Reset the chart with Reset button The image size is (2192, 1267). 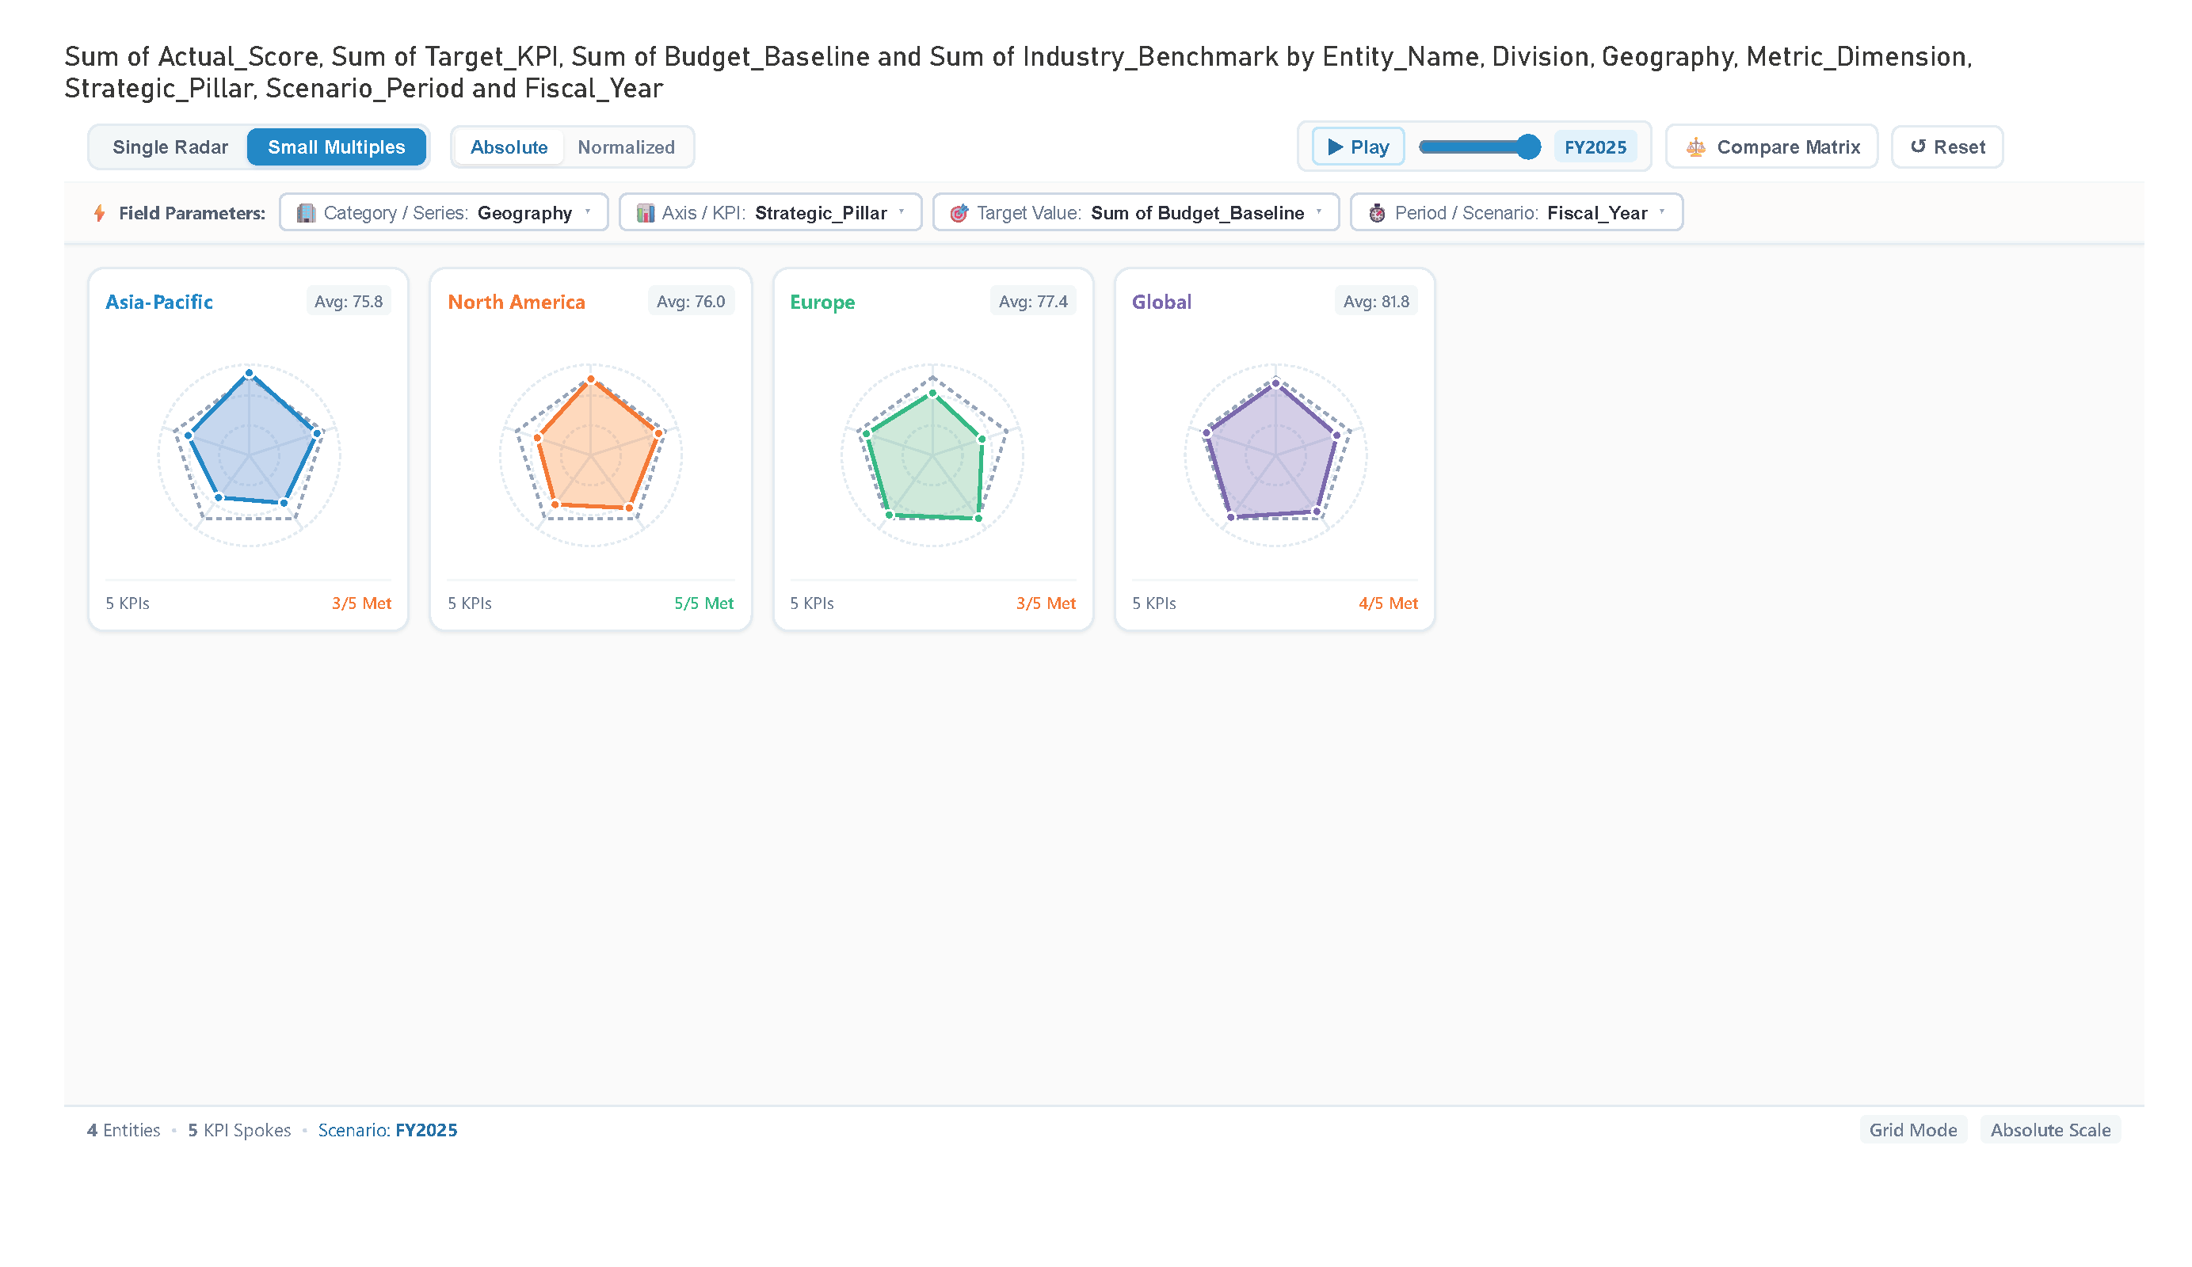[x=1946, y=147]
